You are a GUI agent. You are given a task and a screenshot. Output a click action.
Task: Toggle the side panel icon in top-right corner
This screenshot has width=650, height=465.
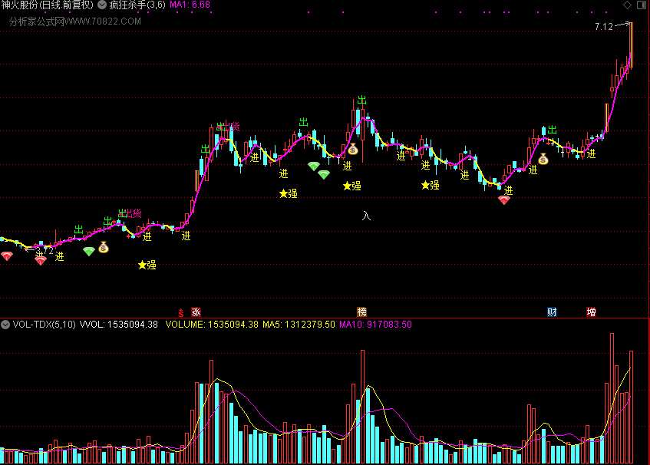click(x=641, y=5)
